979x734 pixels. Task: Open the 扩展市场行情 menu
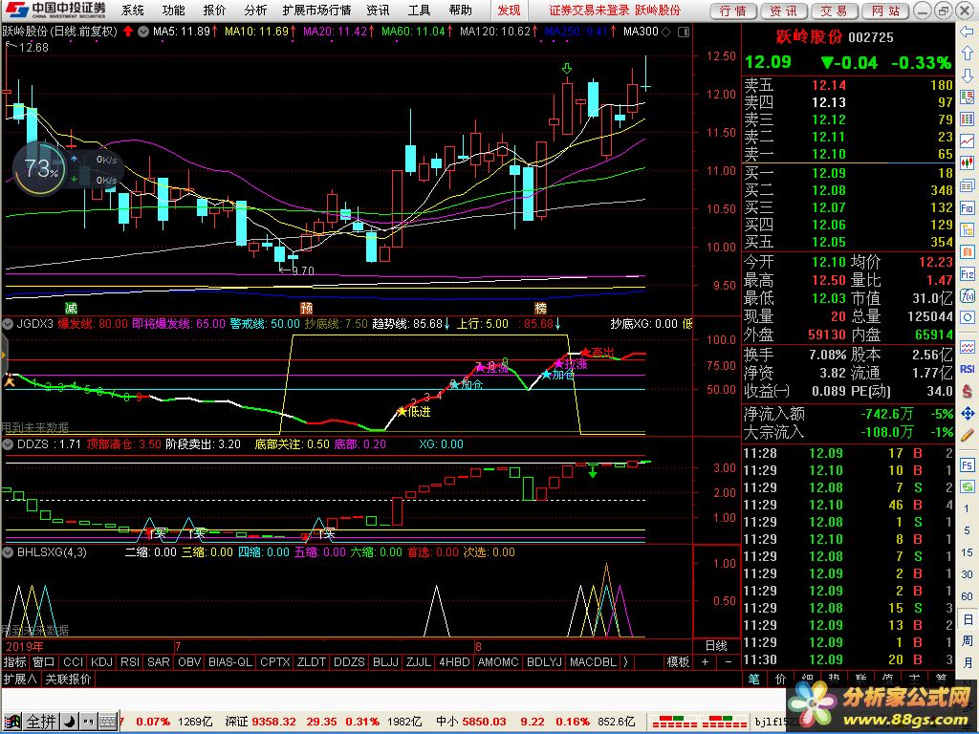pos(316,10)
